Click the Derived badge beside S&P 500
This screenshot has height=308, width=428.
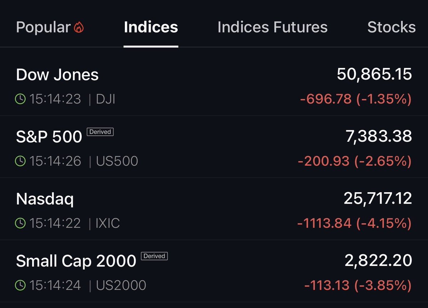pos(100,132)
